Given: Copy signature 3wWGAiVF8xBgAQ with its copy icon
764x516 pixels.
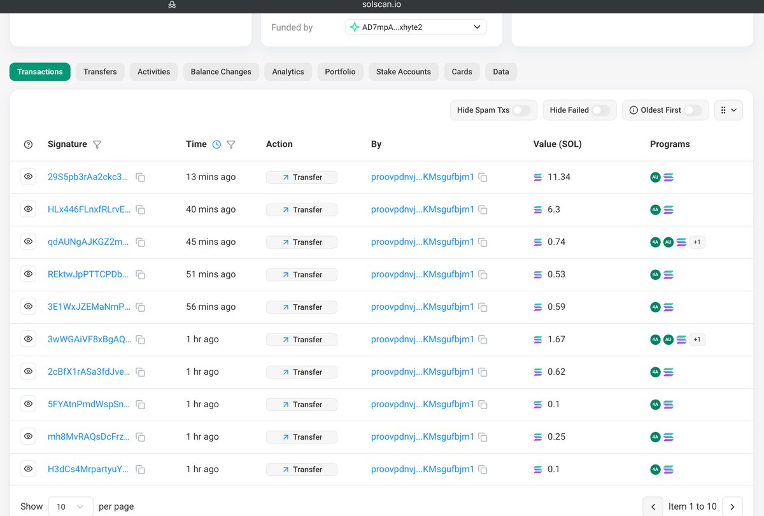Looking at the screenshot, I should coord(141,340).
